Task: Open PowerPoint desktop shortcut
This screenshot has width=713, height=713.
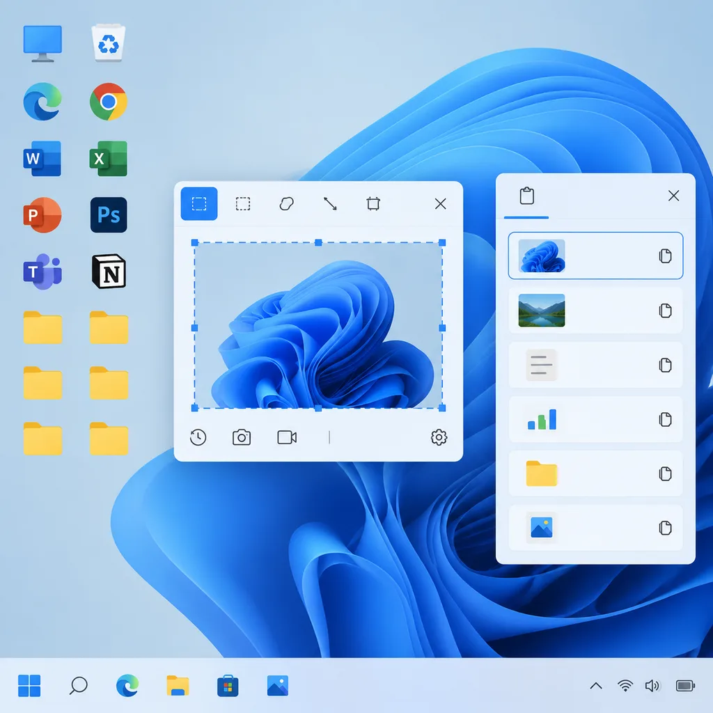Action: (42, 215)
